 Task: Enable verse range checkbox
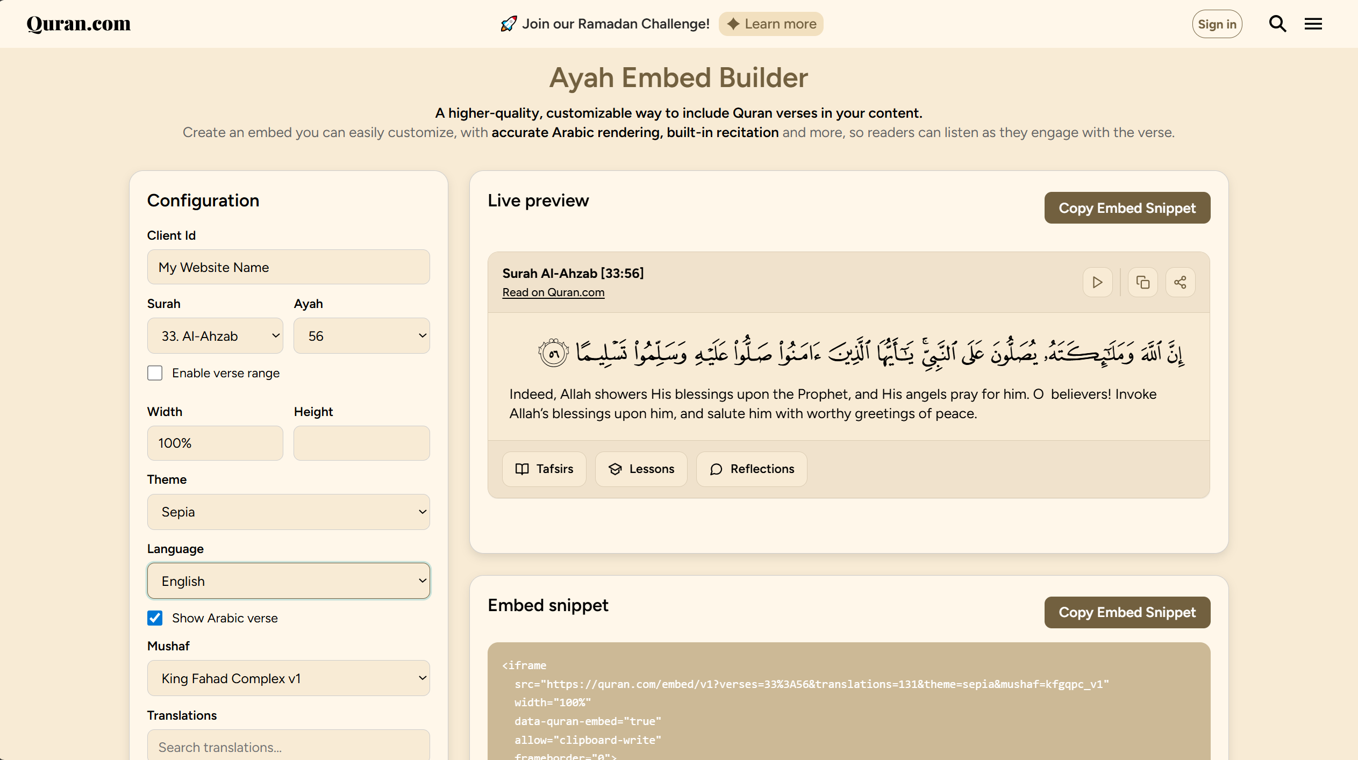coord(155,373)
